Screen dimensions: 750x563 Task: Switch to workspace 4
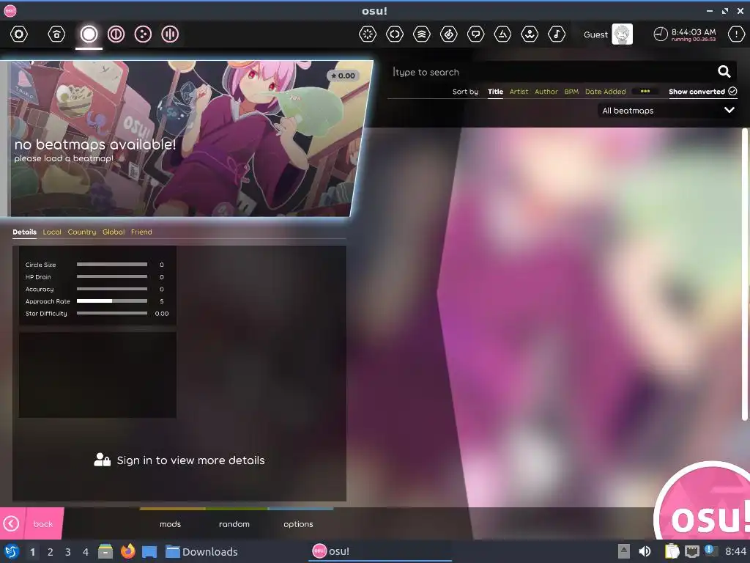[x=86, y=552]
